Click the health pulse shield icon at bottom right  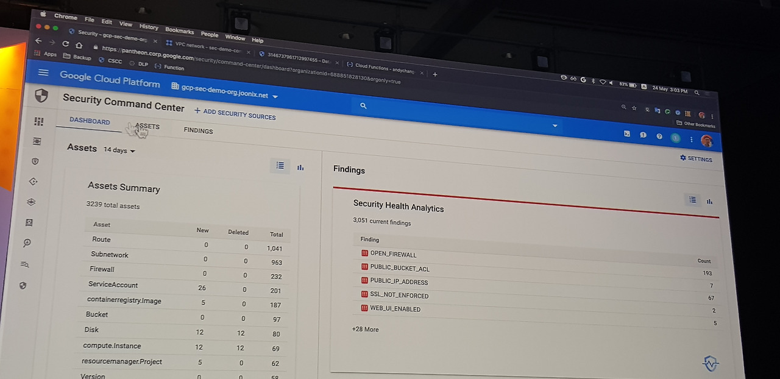[x=711, y=364]
